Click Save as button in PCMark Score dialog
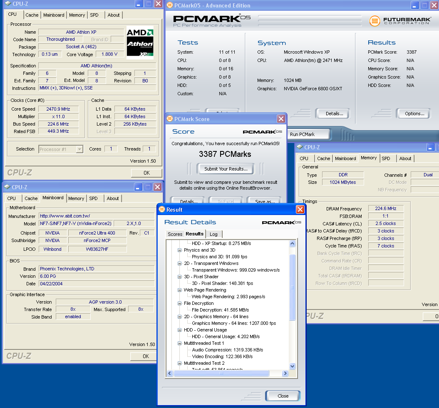Viewport: 439px width, 408px height. [265, 201]
